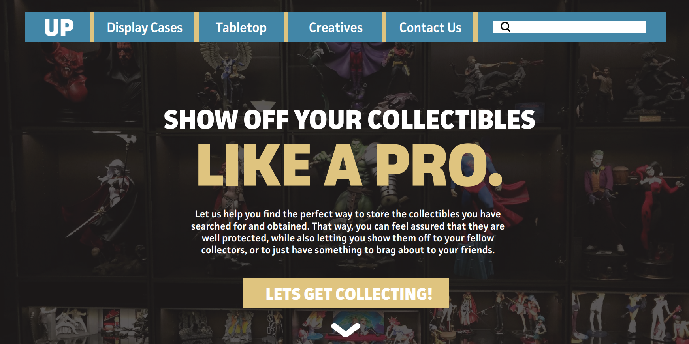This screenshot has width=689, height=344.
Task: Click the gold 'Like A Pro.' headline
Action: (350, 165)
